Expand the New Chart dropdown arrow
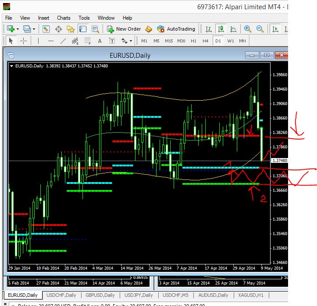The width and height of the screenshot is (317, 306). (18, 29)
